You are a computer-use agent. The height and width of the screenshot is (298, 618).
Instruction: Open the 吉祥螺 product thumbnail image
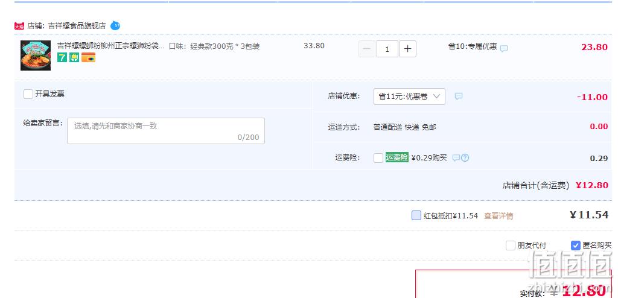36,55
